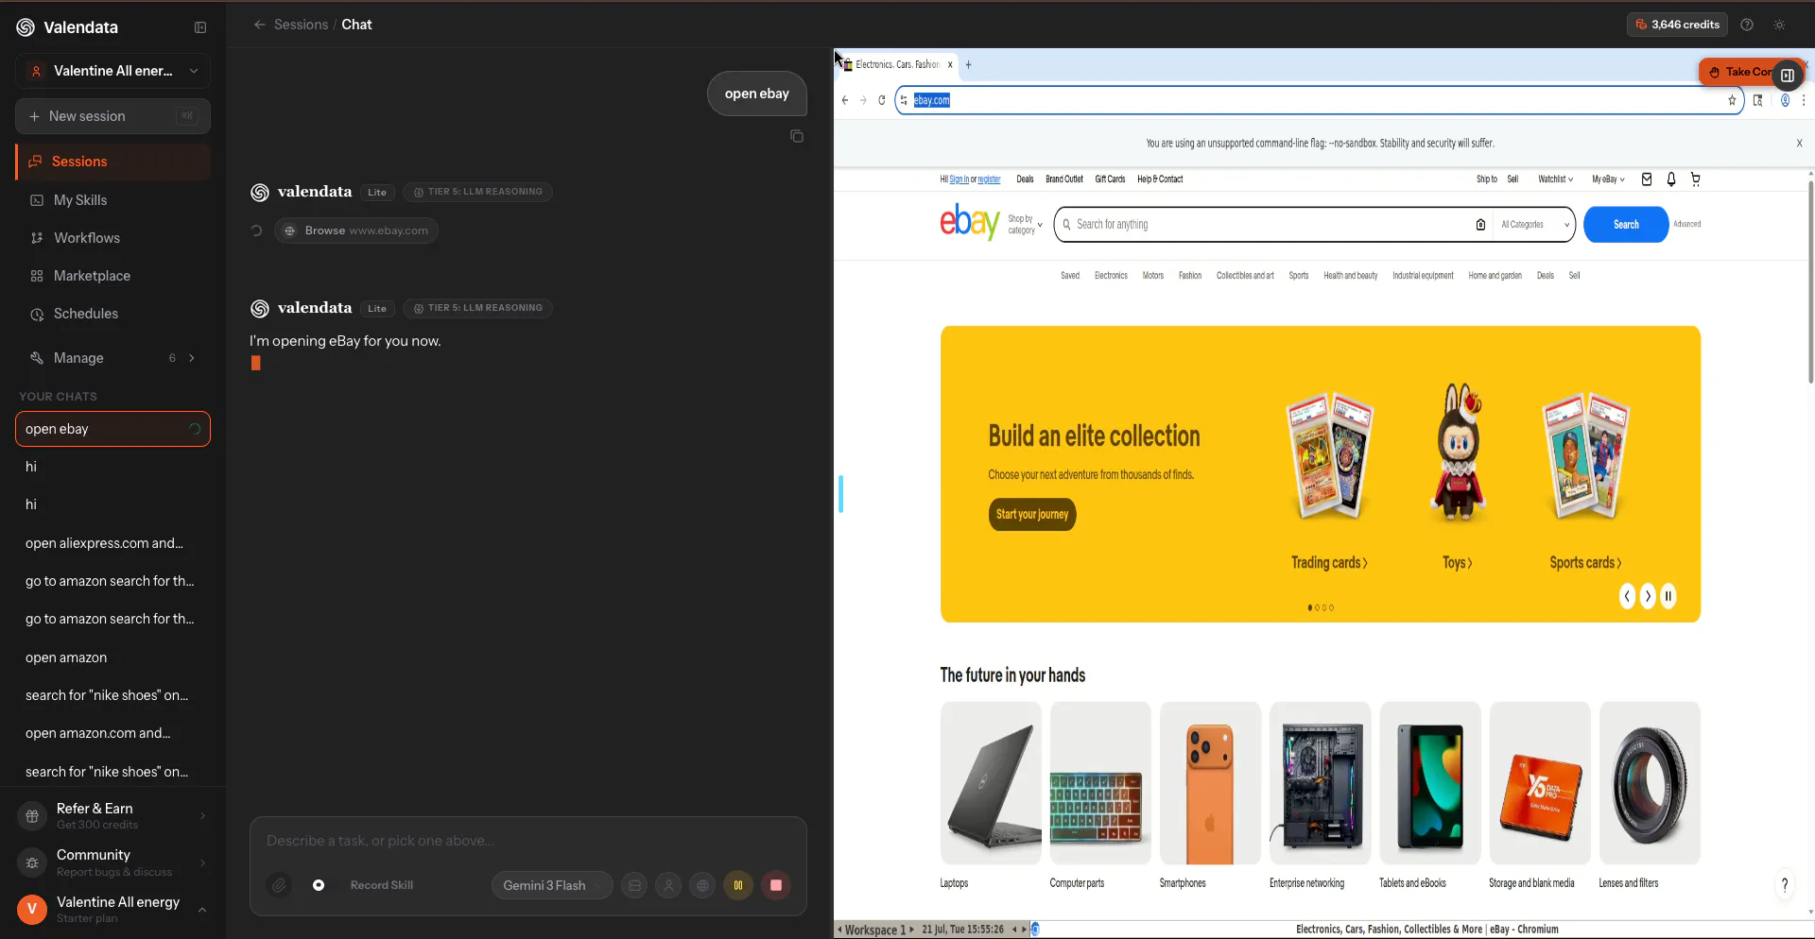
Task: Open the browser profile icon
Action: pos(1785,100)
